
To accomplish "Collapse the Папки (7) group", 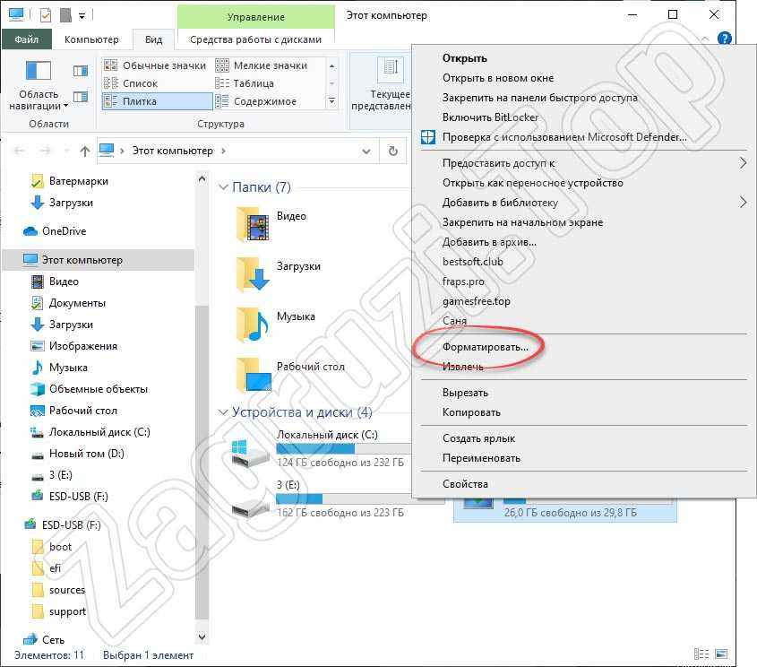I will 223,187.
